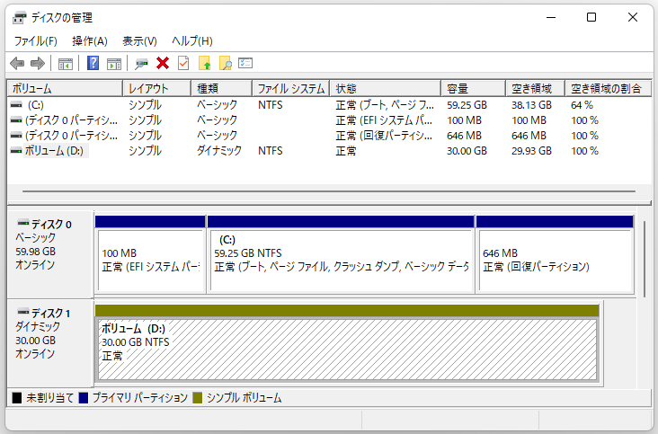
Task: Sort by the レイアウト column header
Action: coord(157,88)
